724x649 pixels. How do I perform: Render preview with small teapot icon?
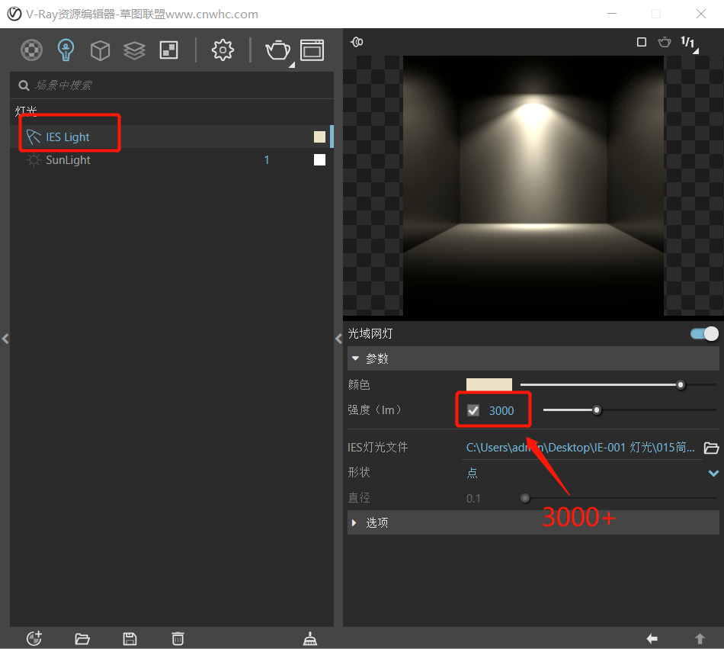point(665,42)
